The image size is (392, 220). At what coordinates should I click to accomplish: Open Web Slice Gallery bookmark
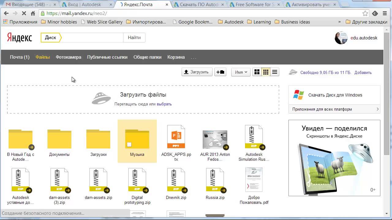coord(102,22)
